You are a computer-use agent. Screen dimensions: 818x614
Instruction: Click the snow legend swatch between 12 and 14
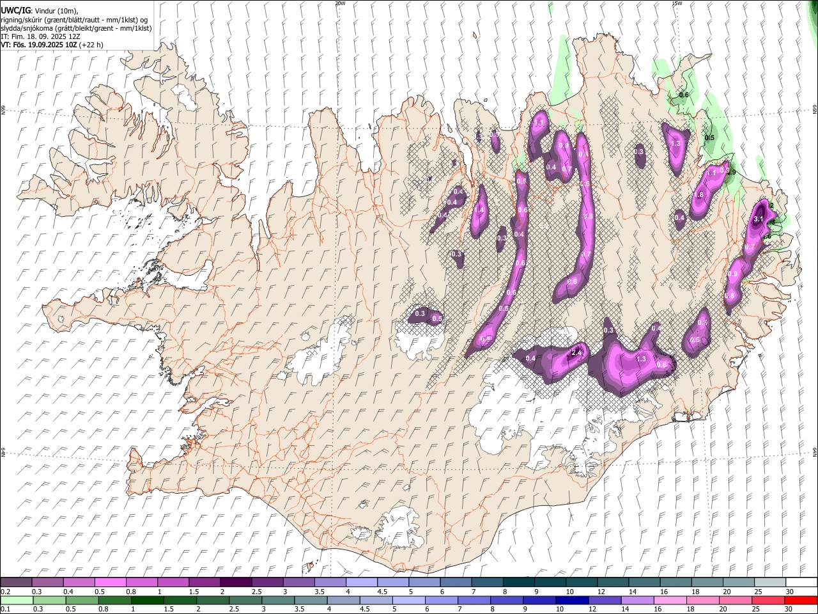[612, 583]
